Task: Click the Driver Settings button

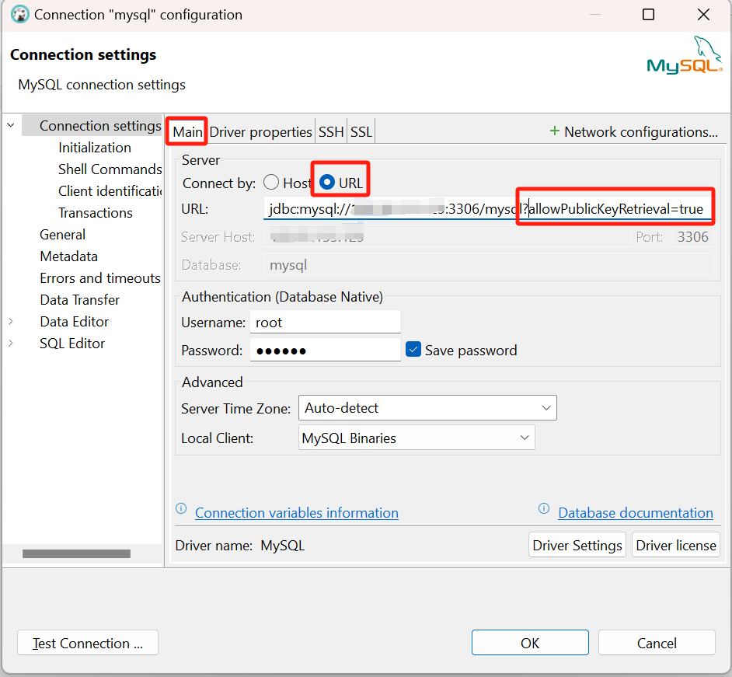Action: (577, 545)
